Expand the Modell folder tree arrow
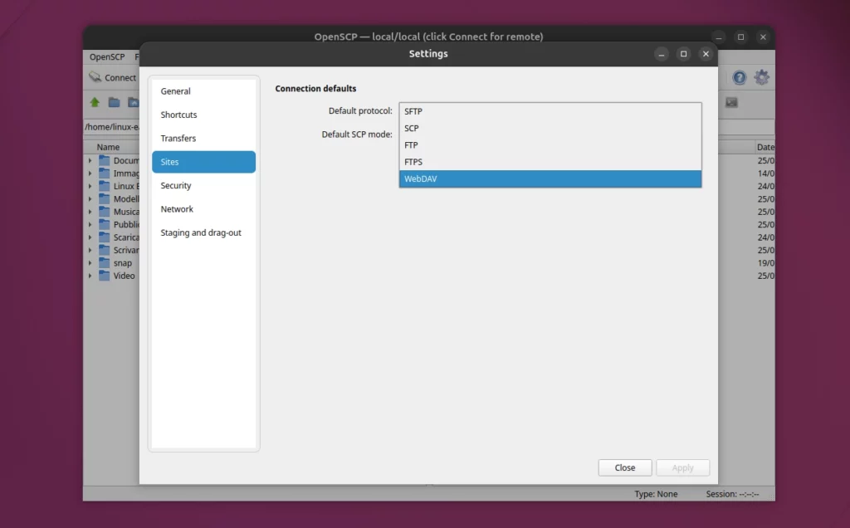Viewport: 850px width, 528px height. [x=90, y=199]
